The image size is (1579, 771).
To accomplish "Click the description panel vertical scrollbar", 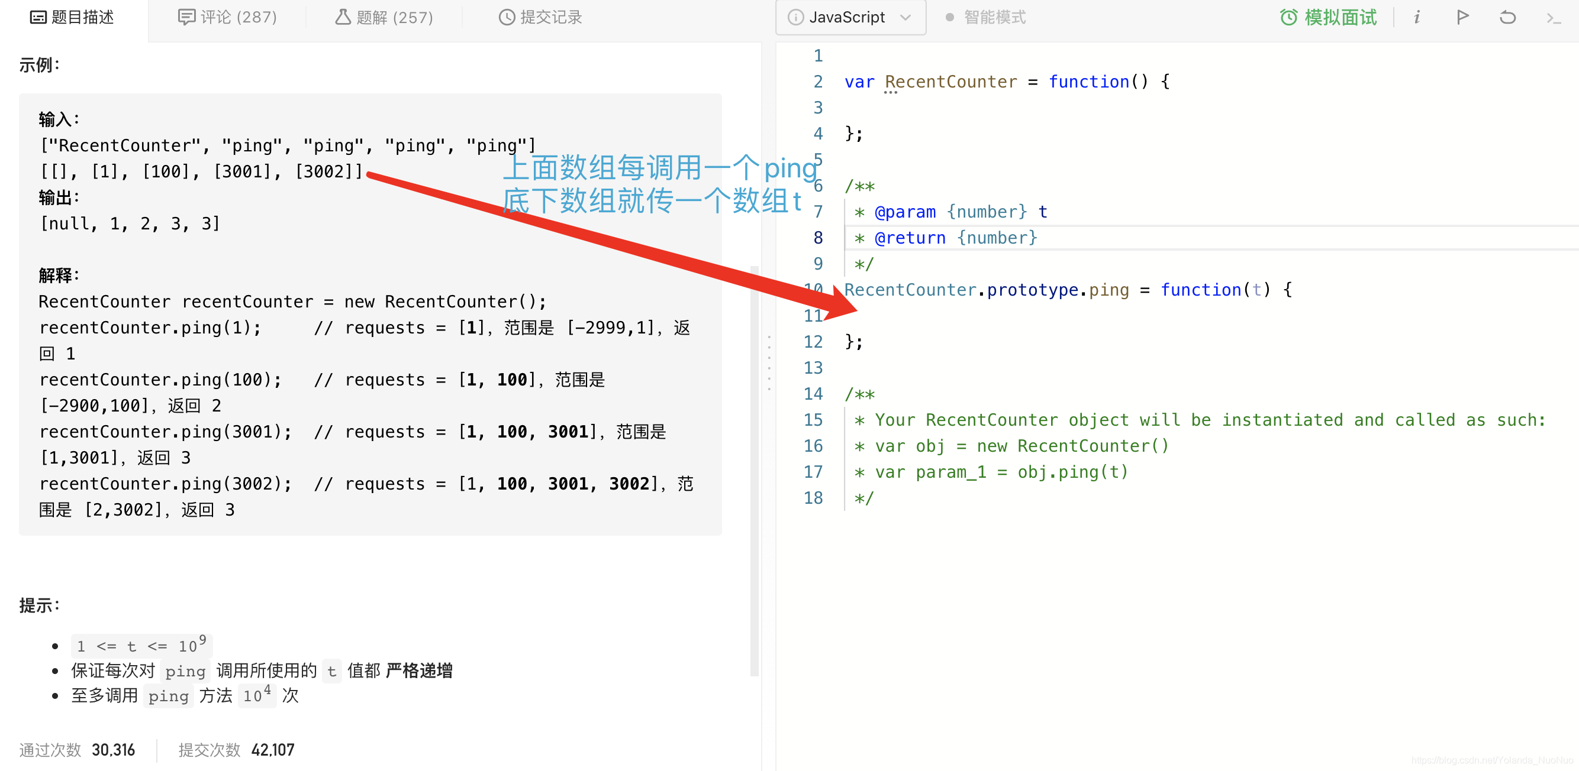I will click(755, 470).
